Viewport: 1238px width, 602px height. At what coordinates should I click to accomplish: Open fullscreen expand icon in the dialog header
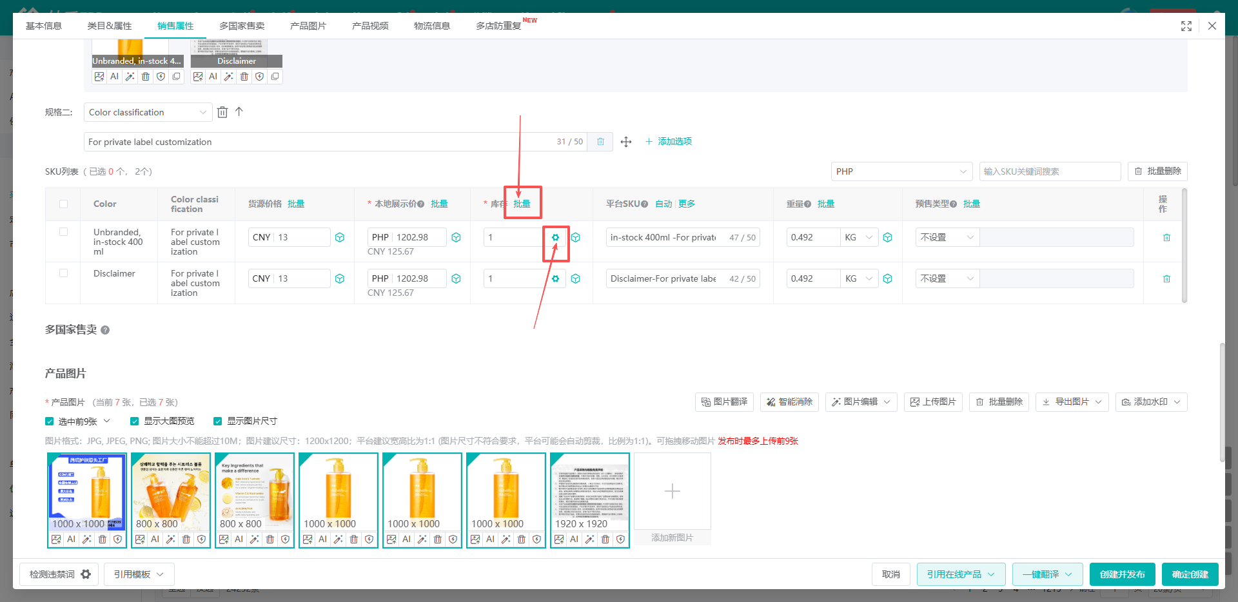click(x=1186, y=26)
